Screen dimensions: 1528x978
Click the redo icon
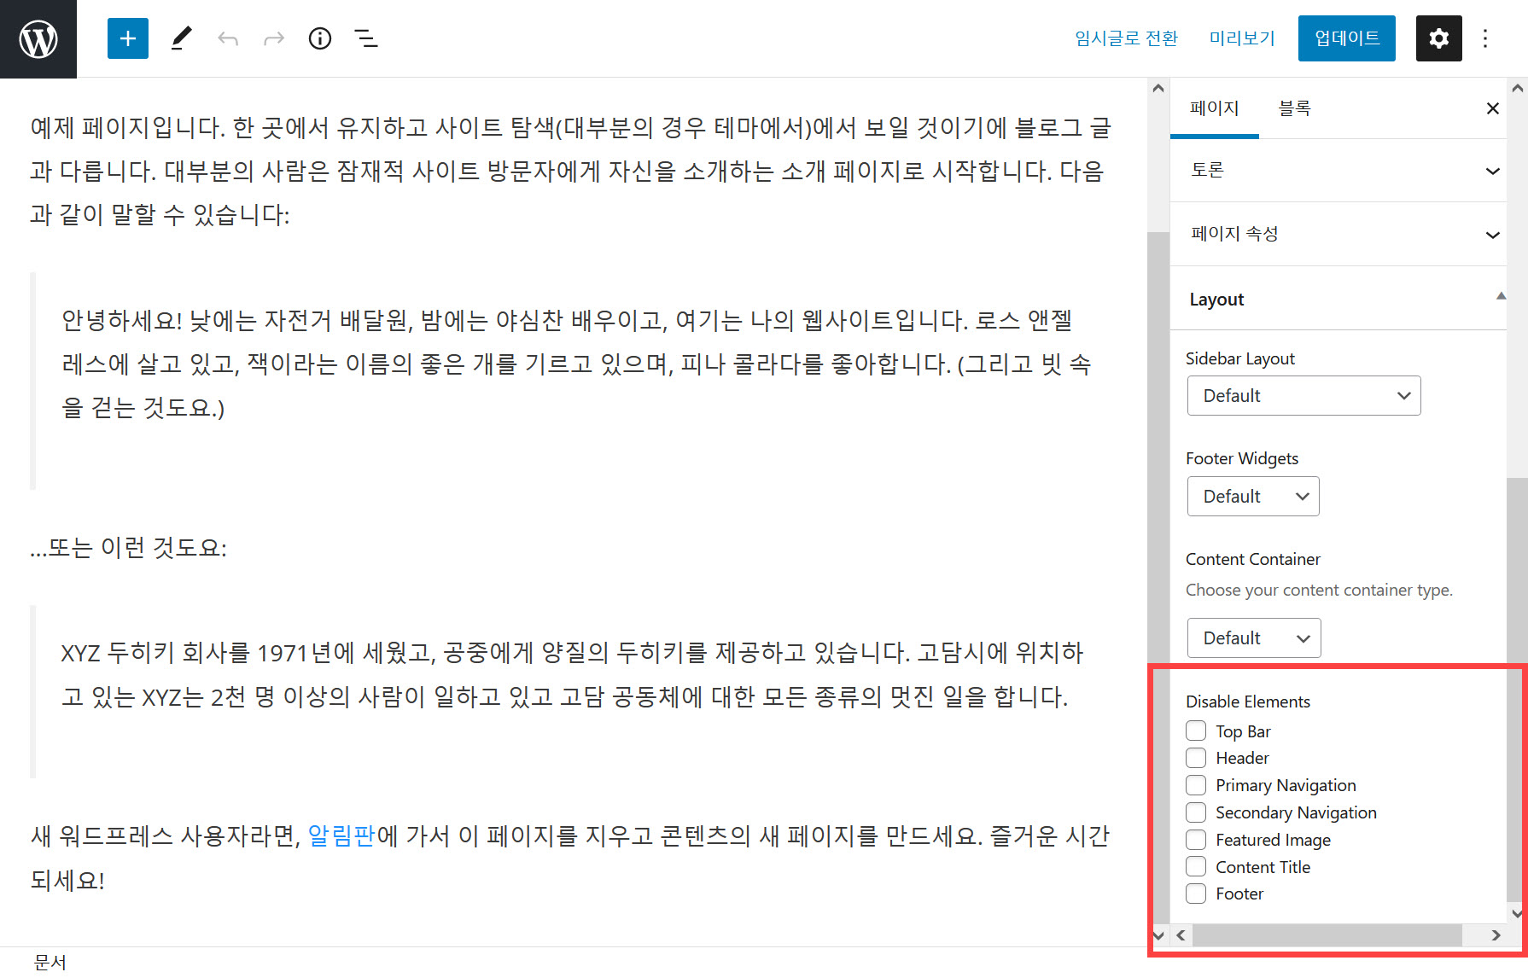pos(273,38)
